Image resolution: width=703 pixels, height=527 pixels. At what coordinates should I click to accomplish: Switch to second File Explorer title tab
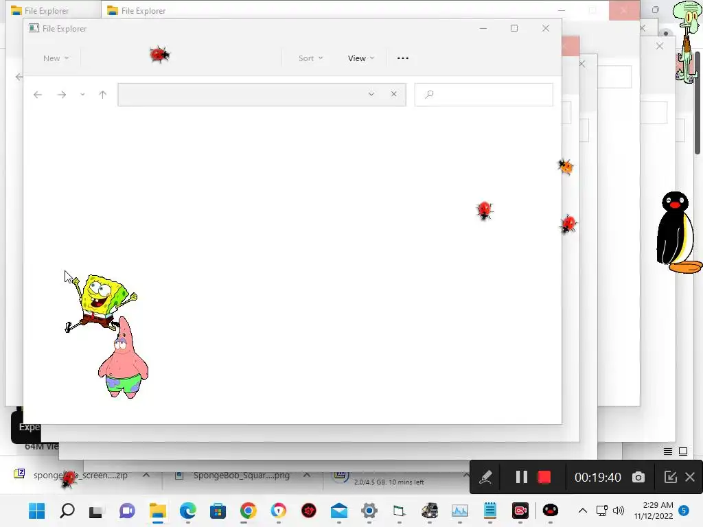137,11
